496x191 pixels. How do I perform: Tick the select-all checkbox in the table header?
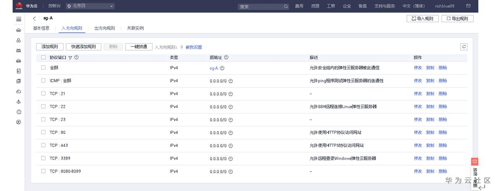pos(43,58)
